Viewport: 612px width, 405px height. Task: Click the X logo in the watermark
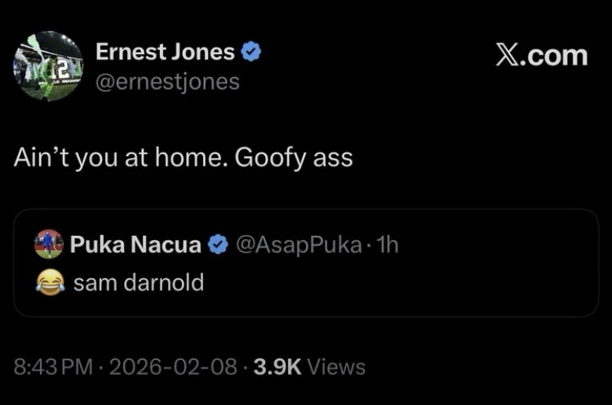click(x=508, y=56)
